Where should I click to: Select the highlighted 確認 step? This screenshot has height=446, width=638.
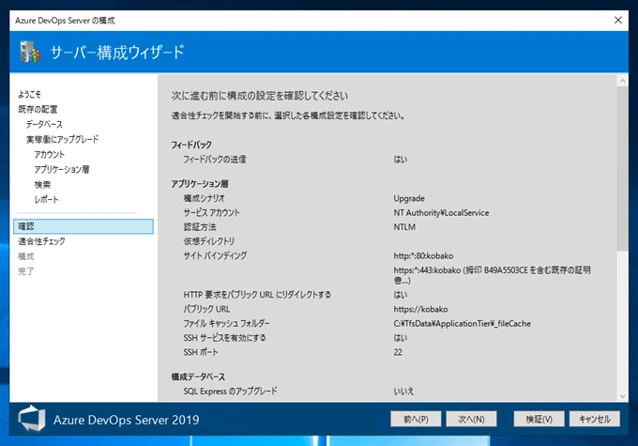click(x=84, y=226)
